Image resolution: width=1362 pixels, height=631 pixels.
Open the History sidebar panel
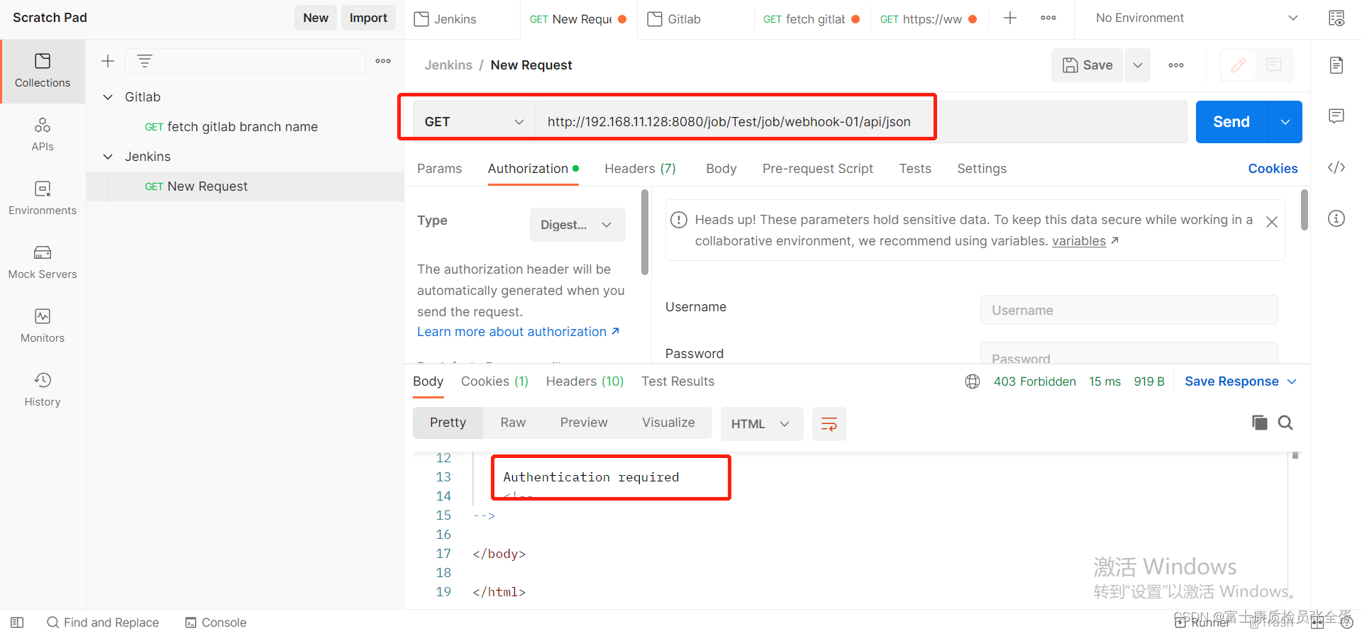pyautogui.click(x=43, y=390)
